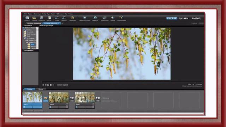Image resolution: width=226 pixels, height=127 pixels.
Task: Click the transition icon after Slide 2
Action: click(72, 98)
